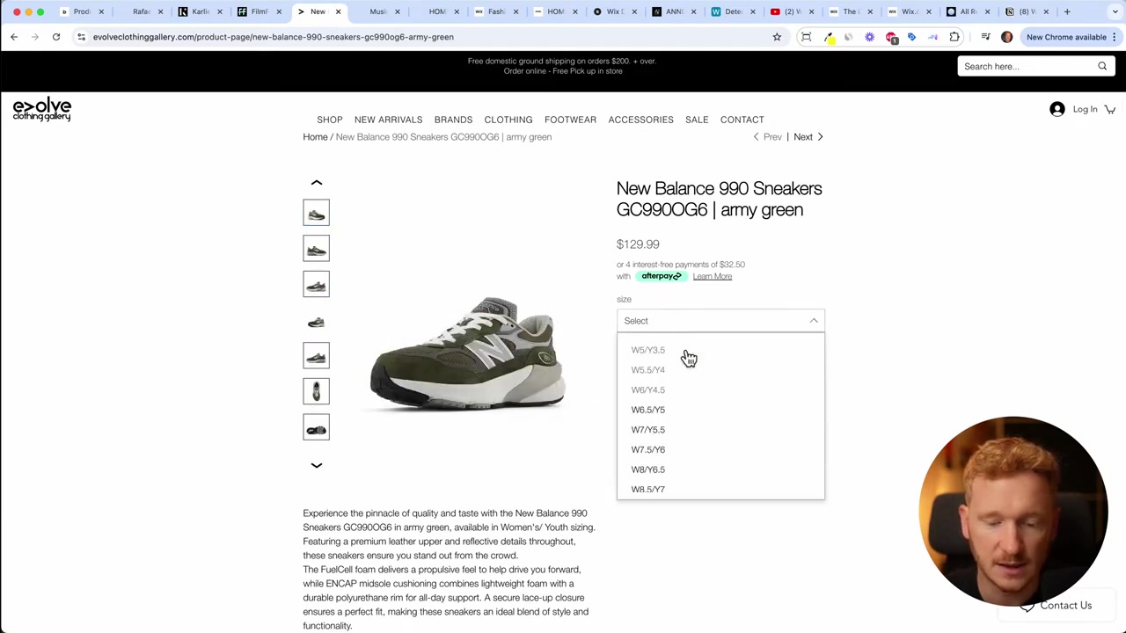Click the blue tag extension icon
The image size is (1126, 633).
click(912, 37)
